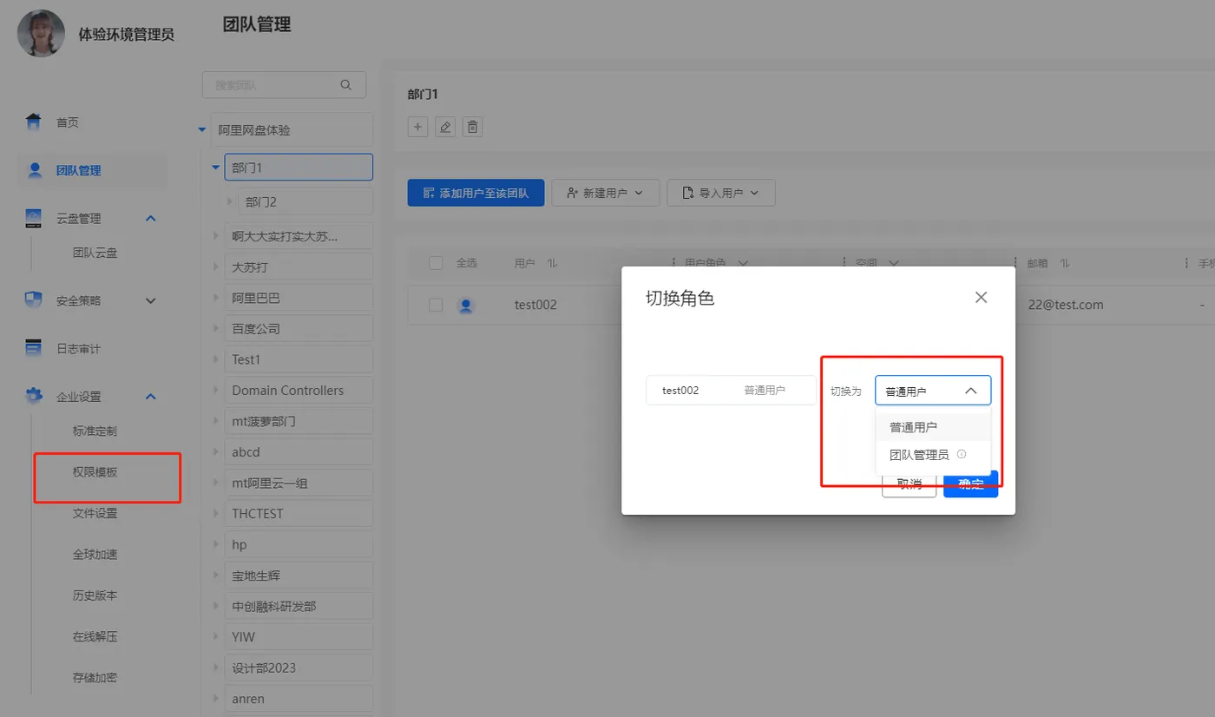Open 团队云盘 in the sidebar

tap(95, 253)
